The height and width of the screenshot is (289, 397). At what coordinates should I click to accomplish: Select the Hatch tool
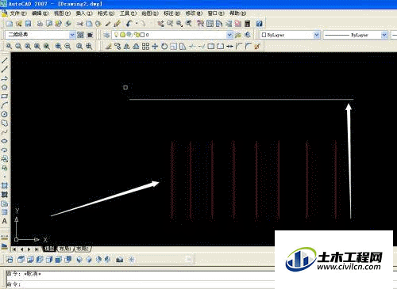[5, 185]
